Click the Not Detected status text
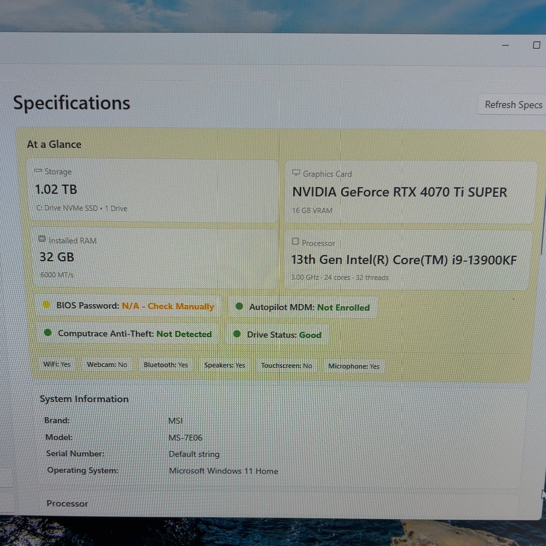 [x=184, y=334]
